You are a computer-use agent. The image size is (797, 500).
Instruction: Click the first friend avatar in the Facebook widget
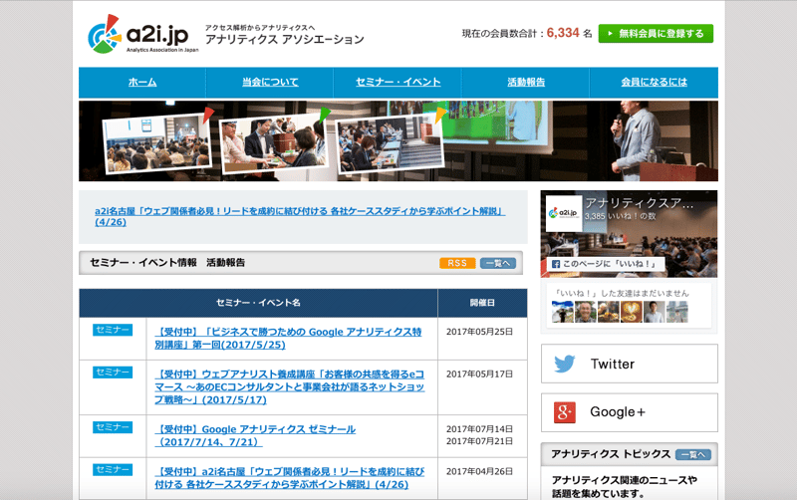click(562, 312)
